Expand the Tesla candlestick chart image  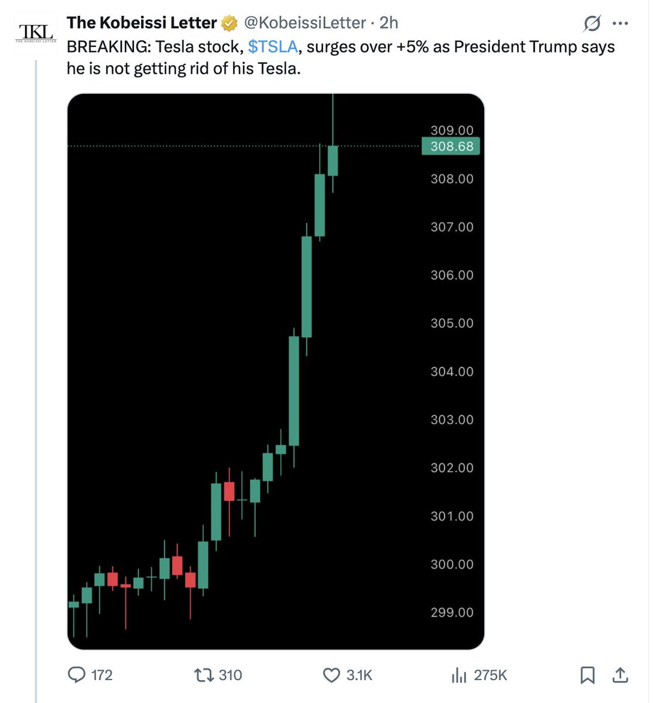click(x=276, y=371)
